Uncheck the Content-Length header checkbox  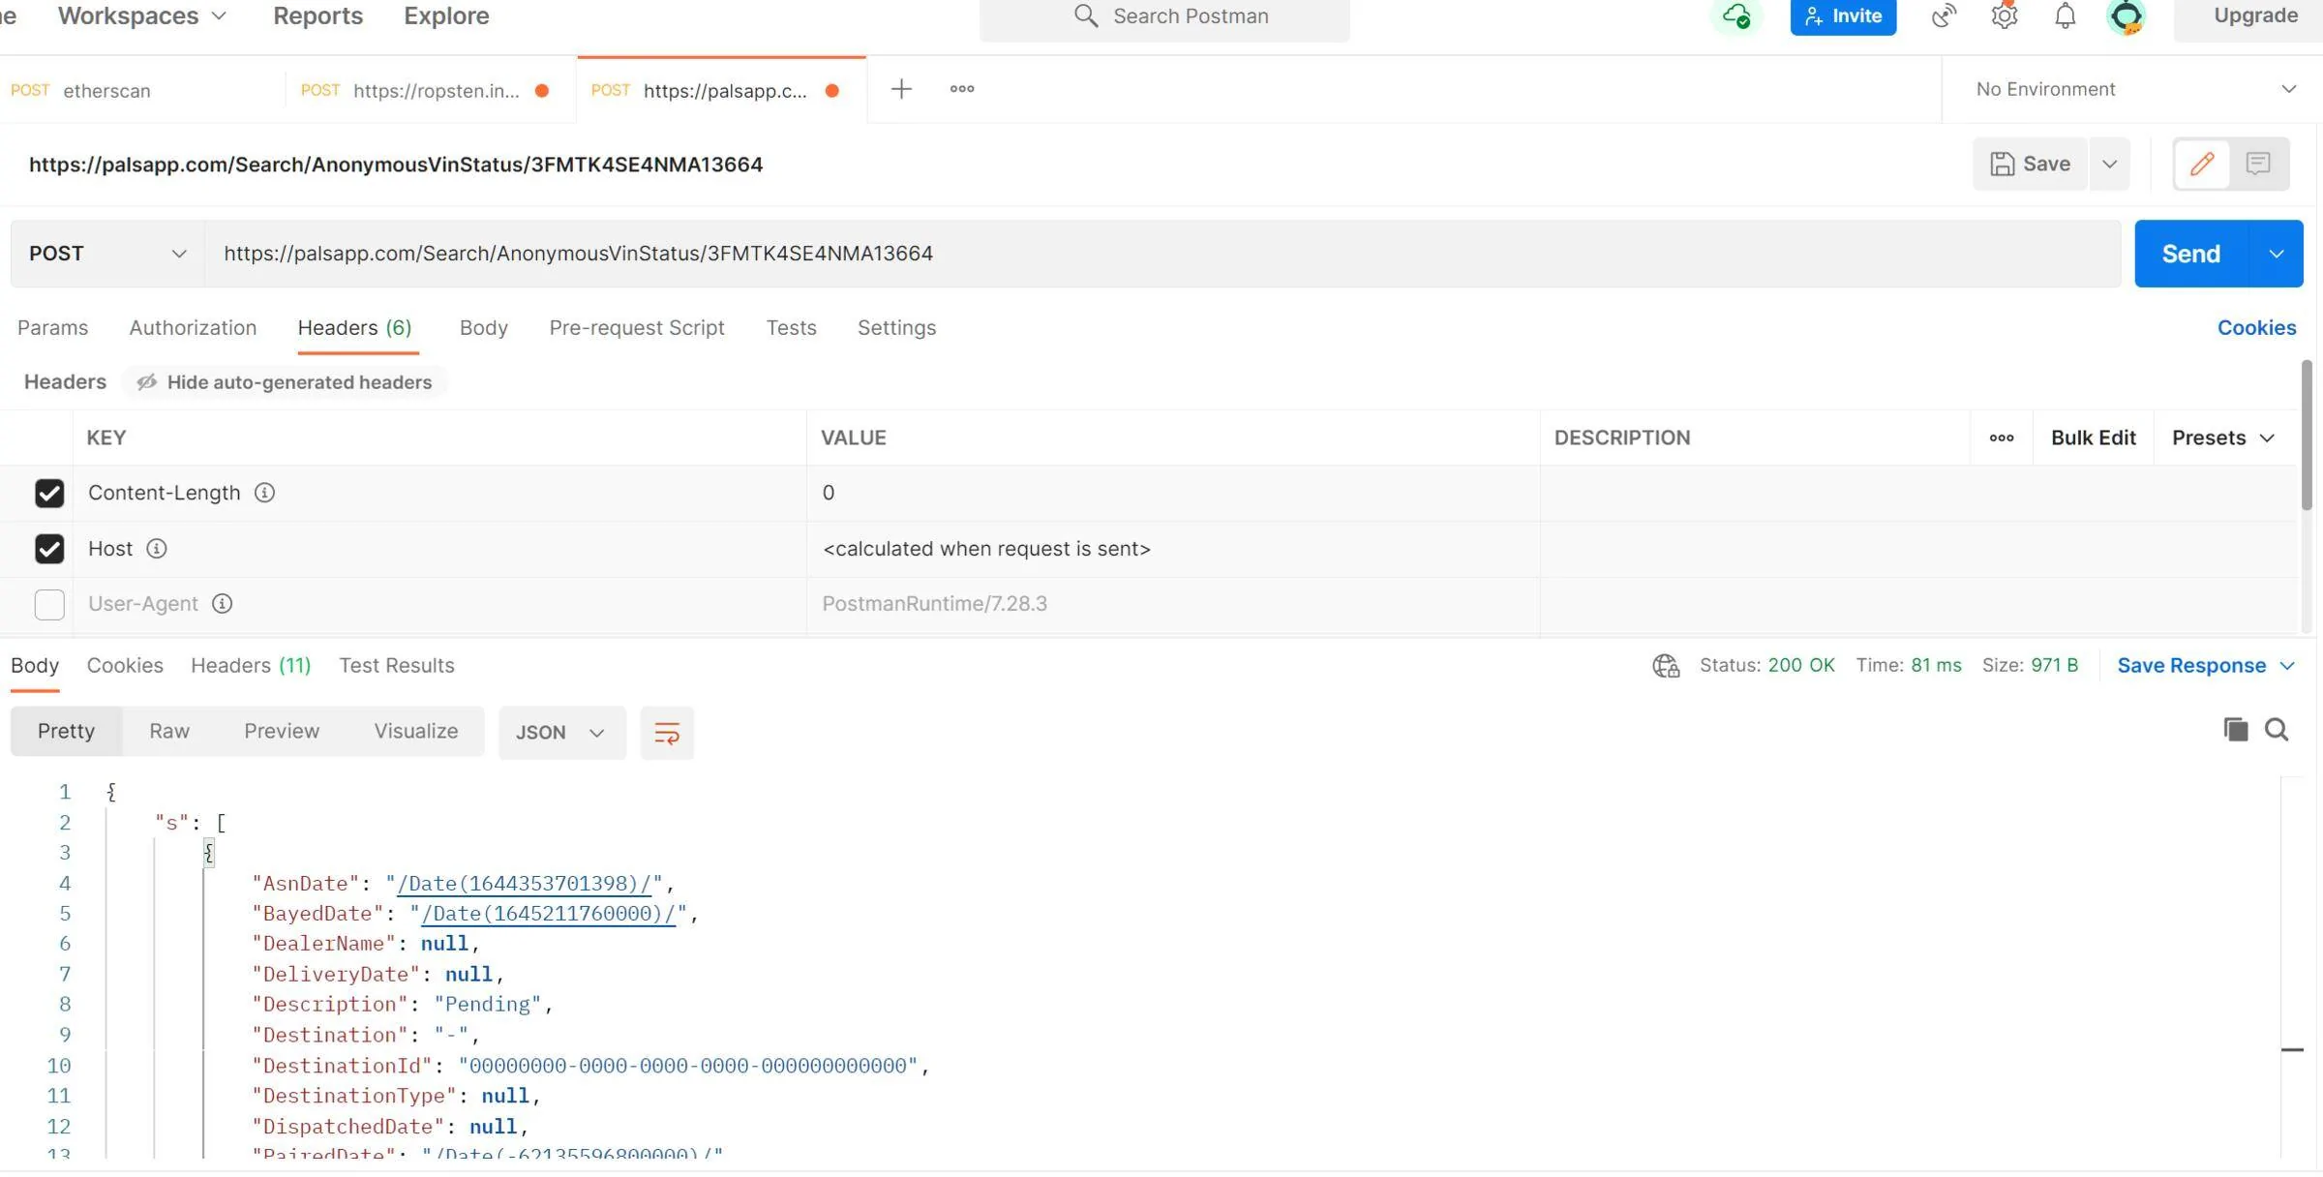(x=49, y=494)
